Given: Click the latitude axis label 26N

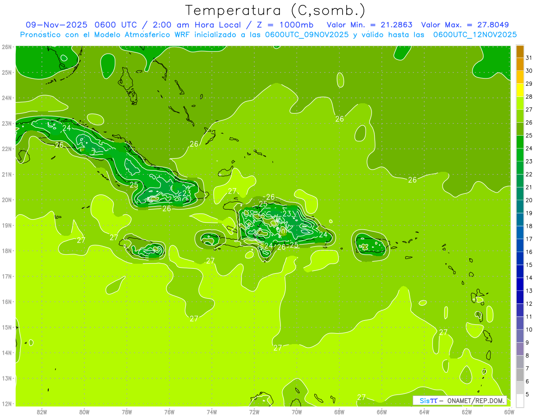Looking at the screenshot, I should [7, 47].
